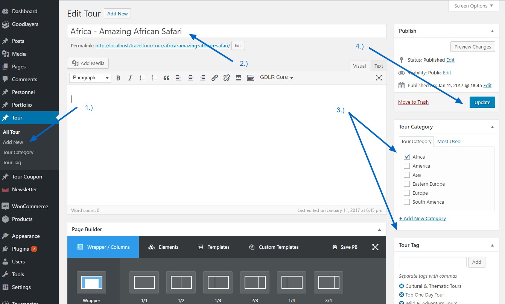The image size is (505, 304).
Task: Click the Move to Trash link
Action: pos(413,102)
